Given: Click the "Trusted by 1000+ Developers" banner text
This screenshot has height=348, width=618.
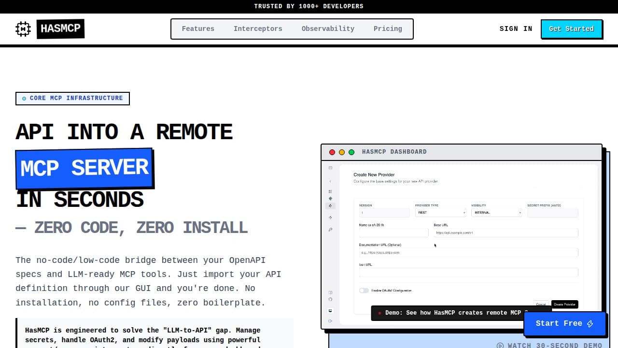Looking at the screenshot, I should point(309,6).
